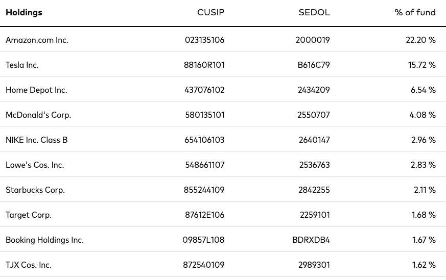Click the CUSIP column header
Image resolution: width=446 pixels, height=280 pixels.
tap(211, 12)
